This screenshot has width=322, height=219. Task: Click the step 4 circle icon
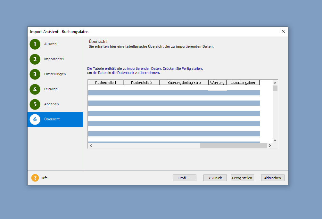coord(35,89)
